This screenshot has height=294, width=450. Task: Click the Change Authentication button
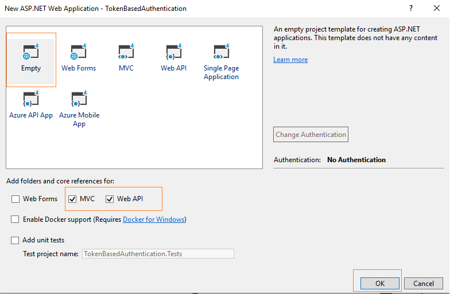pyautogui.click(x=311, y=134)
